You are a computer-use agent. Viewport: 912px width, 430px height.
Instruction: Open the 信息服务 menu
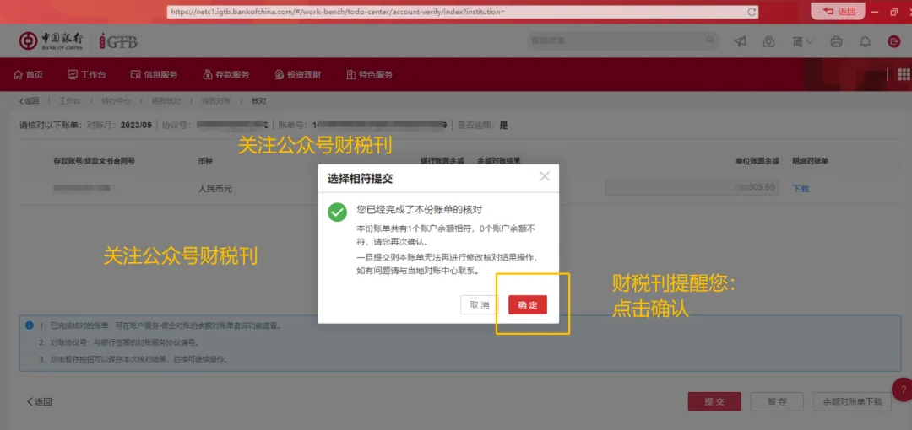(x=155, y=74)
